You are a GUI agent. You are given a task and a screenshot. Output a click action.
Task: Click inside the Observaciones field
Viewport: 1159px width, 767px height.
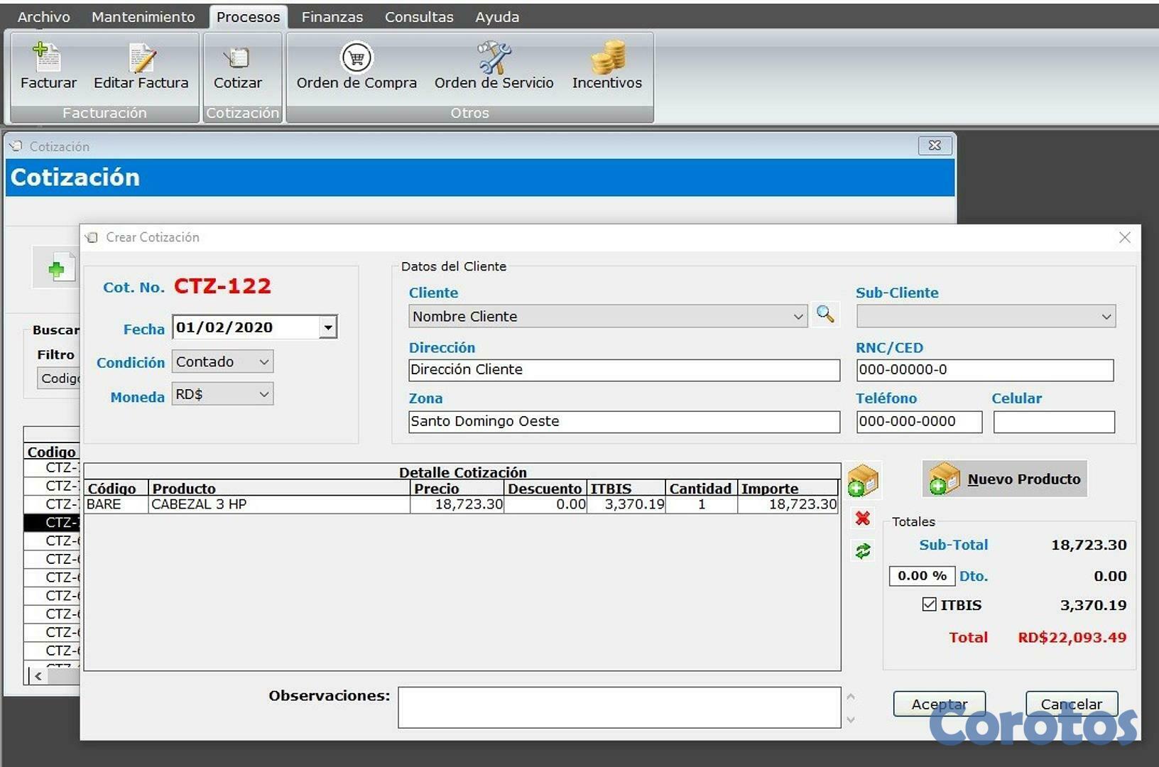pos(618,707)
